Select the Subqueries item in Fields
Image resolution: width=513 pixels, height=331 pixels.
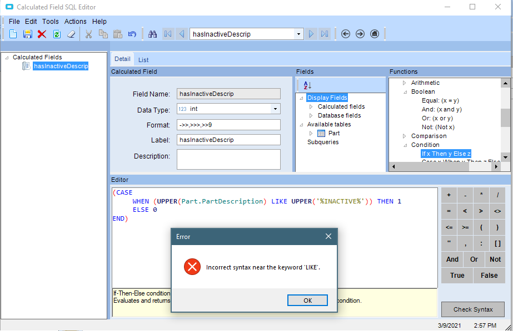click(x=323, y=142)
